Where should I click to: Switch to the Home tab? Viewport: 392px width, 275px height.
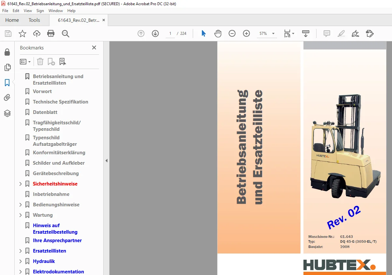point(12,20)
